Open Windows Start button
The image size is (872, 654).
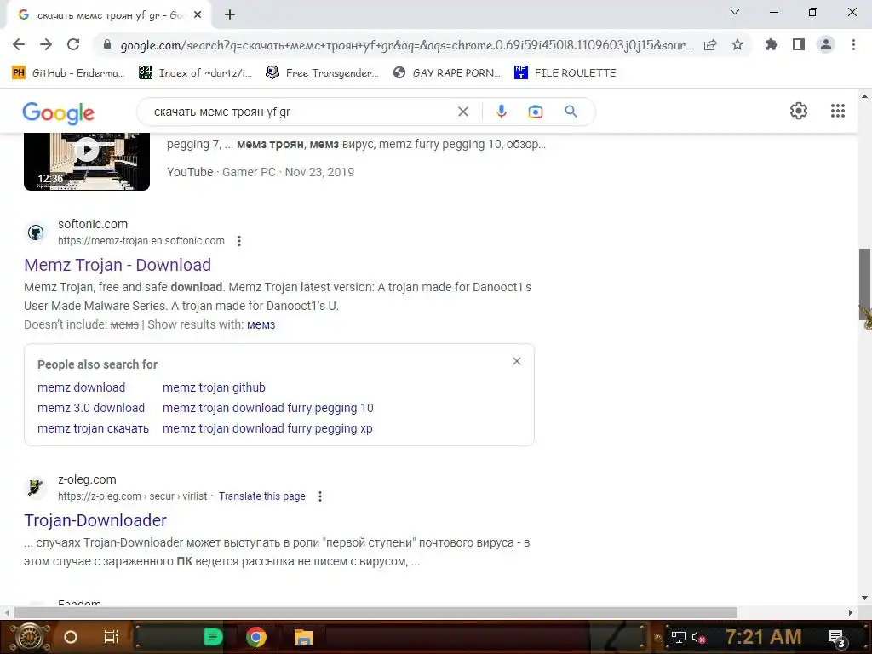pos(30,637)
